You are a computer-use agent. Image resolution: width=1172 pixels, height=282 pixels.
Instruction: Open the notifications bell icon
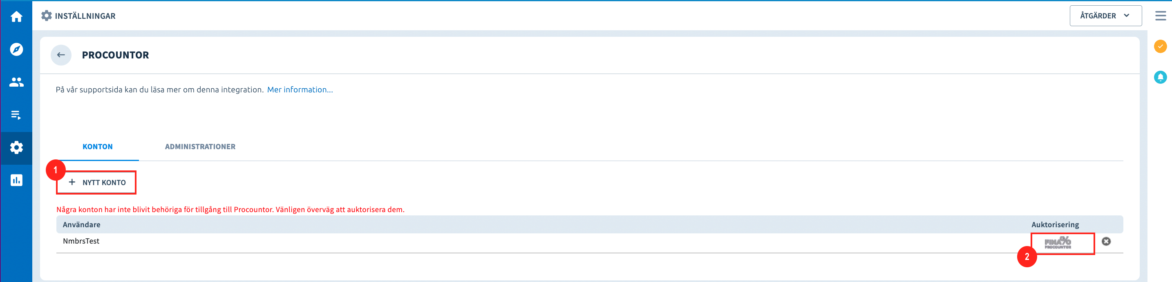click(1160, 77)
